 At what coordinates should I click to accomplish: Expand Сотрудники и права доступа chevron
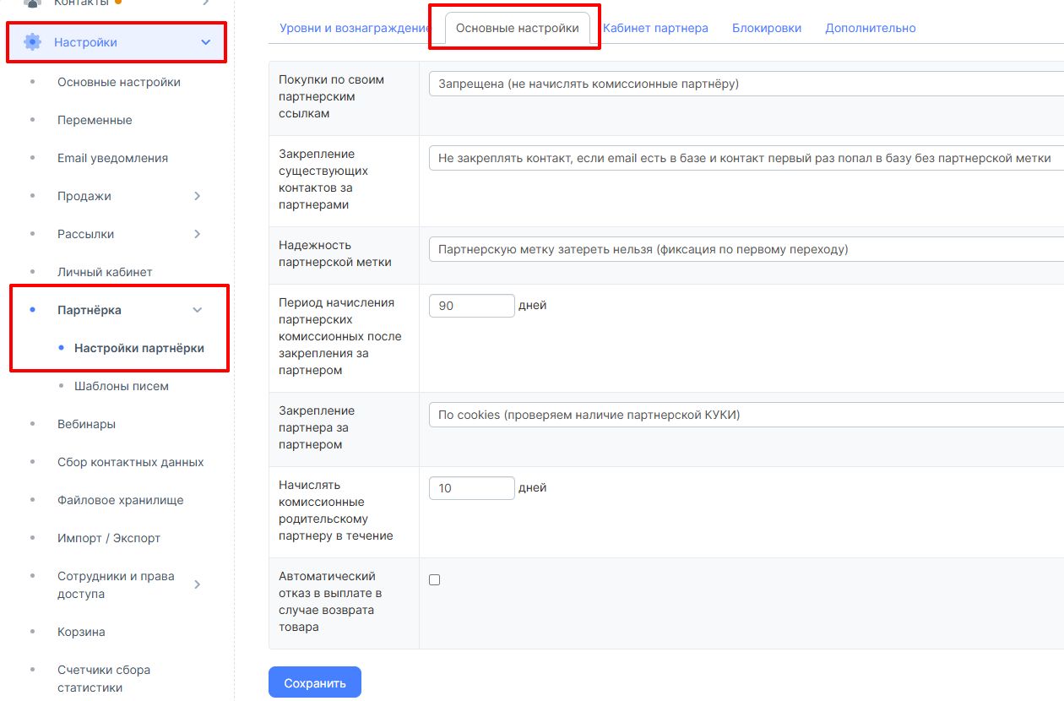(x=198, y=584)
